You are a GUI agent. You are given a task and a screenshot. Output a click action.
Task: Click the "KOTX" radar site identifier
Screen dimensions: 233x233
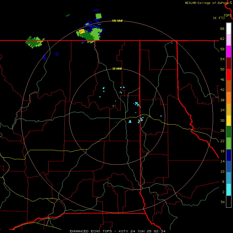123,231
